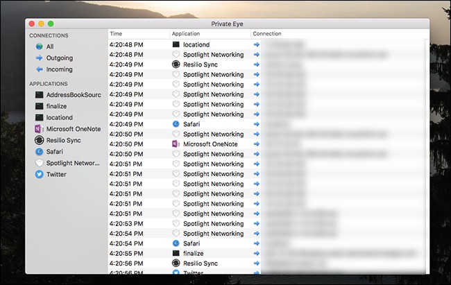Select Safari text in 4:20:54 PM row

tap(192, 243)
